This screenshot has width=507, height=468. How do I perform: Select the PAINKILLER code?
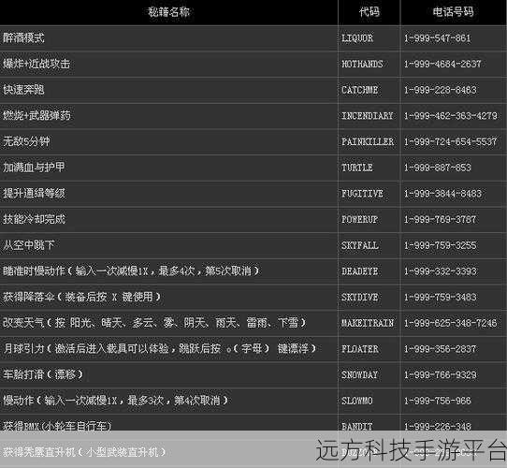click(368, 141)
